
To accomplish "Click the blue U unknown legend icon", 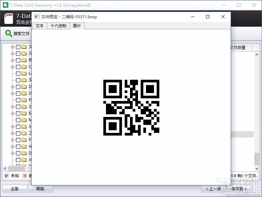I will [x=6, y=176].
